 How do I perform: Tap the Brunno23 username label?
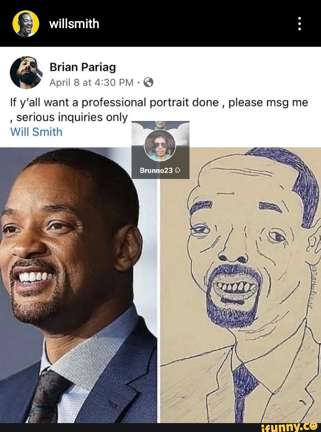pyautogui.click(x=156, y=170)
